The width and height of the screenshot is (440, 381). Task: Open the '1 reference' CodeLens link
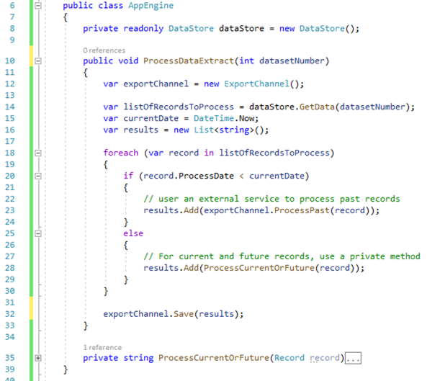pyautogui.click(x=102, y=348)
